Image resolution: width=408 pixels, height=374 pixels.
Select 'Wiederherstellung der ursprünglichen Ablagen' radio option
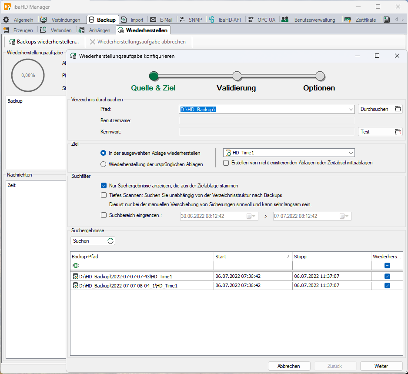tap(103, 164)
